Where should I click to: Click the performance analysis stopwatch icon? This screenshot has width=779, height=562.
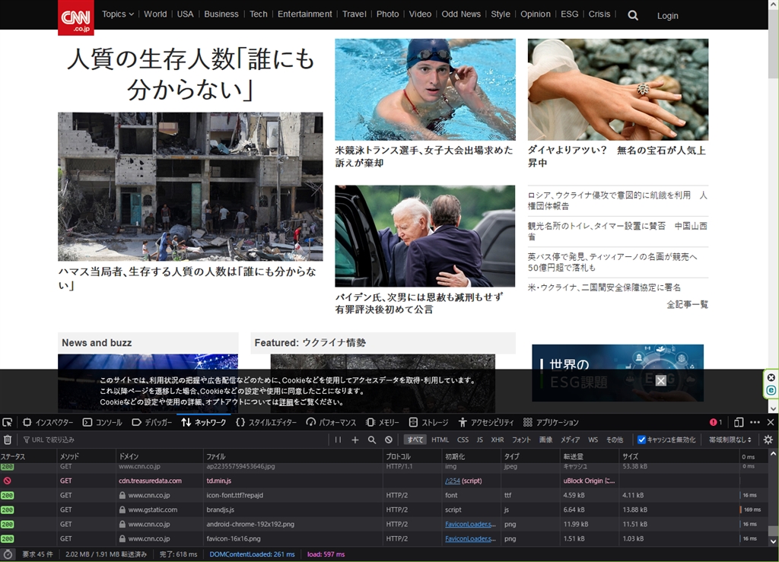(8, 554)
